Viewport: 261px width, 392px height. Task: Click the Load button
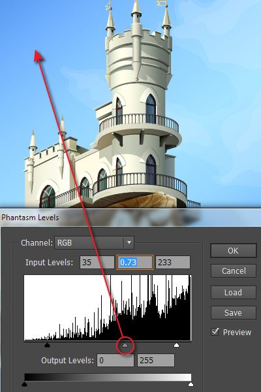[x=234, y=292]
